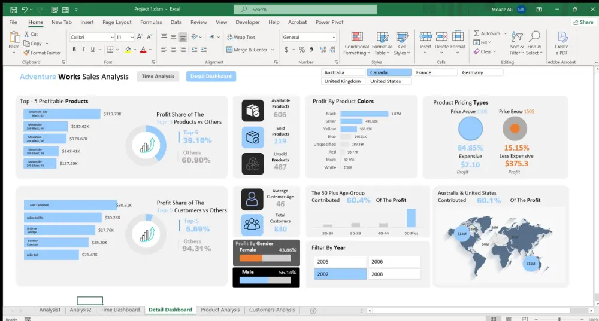Click the Paste icon in Clipboard group
This screenshot has width=599, height=321.
tap(14, 38)
